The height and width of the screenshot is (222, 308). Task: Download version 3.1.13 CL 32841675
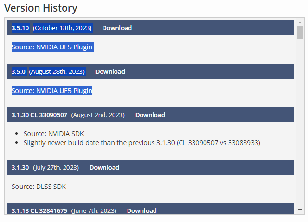point(141,210)
